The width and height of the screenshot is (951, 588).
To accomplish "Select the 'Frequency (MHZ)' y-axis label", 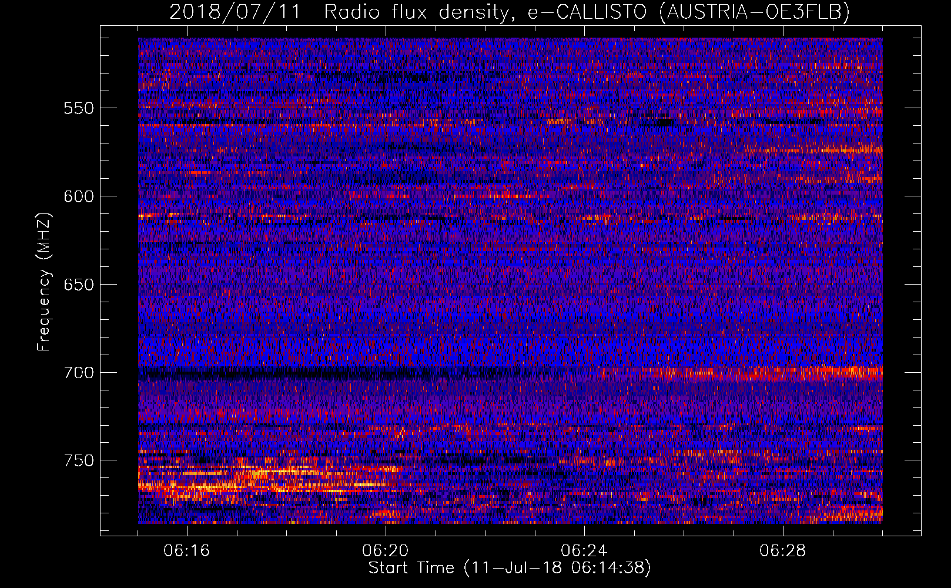I will pos(45,282).
